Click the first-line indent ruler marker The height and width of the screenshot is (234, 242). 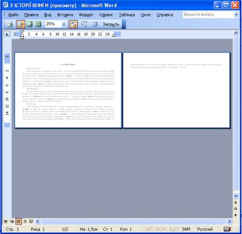[x=22, y=32]
